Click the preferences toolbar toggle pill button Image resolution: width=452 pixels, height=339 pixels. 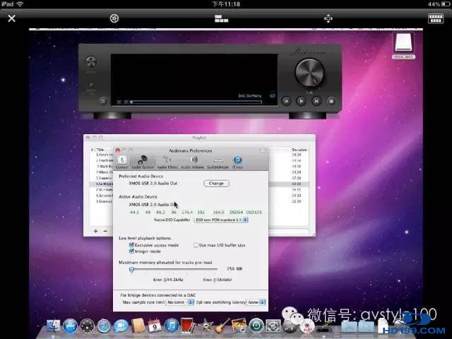pos(263,150)
